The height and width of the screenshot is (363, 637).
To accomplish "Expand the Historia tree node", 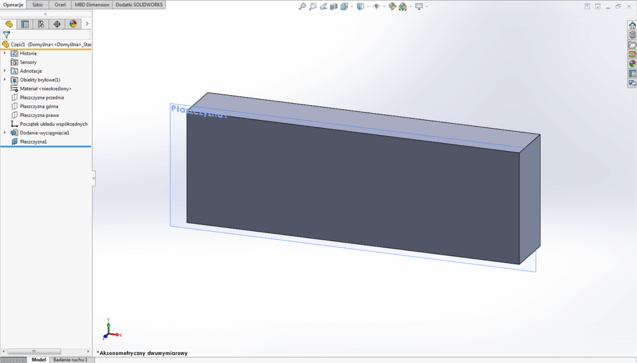I will click(x=6, y=53).
